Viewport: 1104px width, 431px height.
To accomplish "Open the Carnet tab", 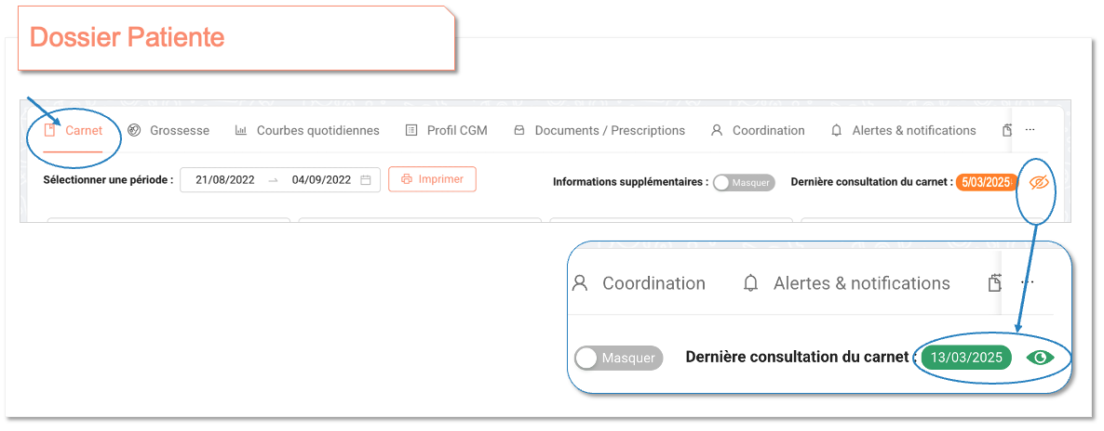I will coord(74,130).
